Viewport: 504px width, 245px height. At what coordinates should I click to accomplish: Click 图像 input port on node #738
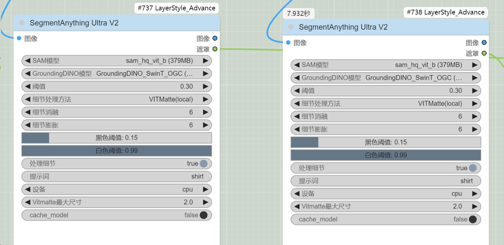(x=288, y=43)
